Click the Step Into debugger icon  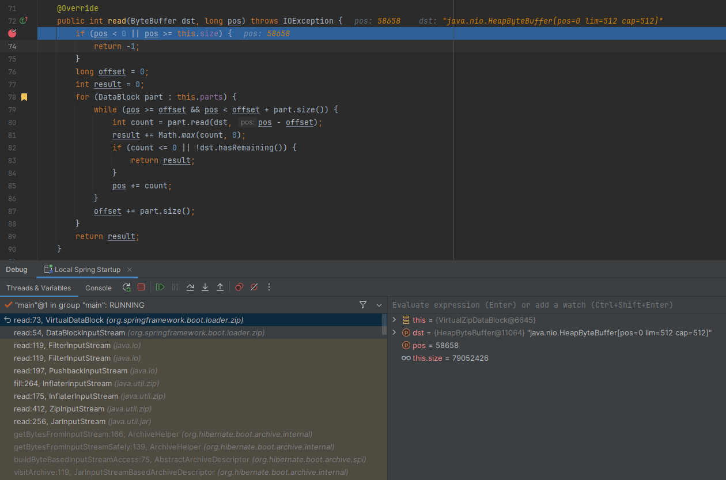pos(205,287)
